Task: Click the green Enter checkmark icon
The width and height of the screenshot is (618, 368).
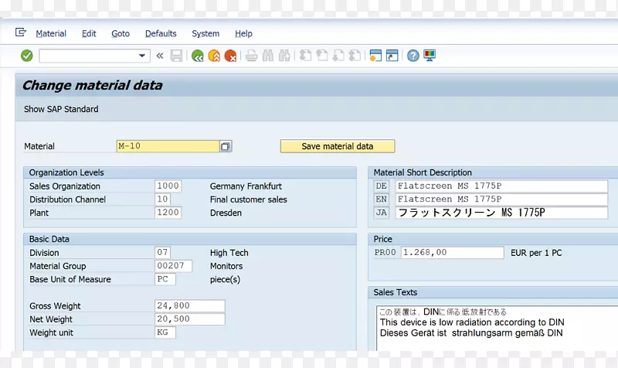Action: (27, 56)
